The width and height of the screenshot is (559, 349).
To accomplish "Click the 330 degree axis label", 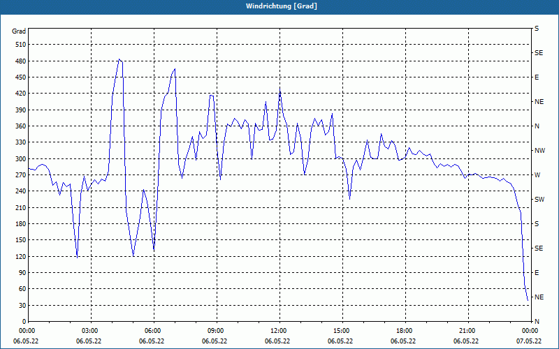I will click(21, 142).
